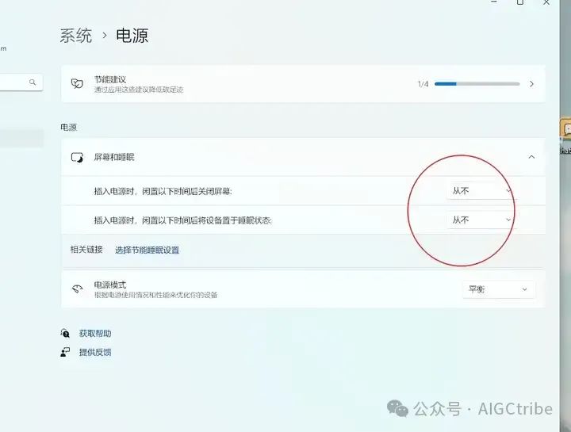Screen dimensions: 571x432
Task: Click text 插入电源时，闲置以下时间后关闭屏幕
Action: (163, 191)
